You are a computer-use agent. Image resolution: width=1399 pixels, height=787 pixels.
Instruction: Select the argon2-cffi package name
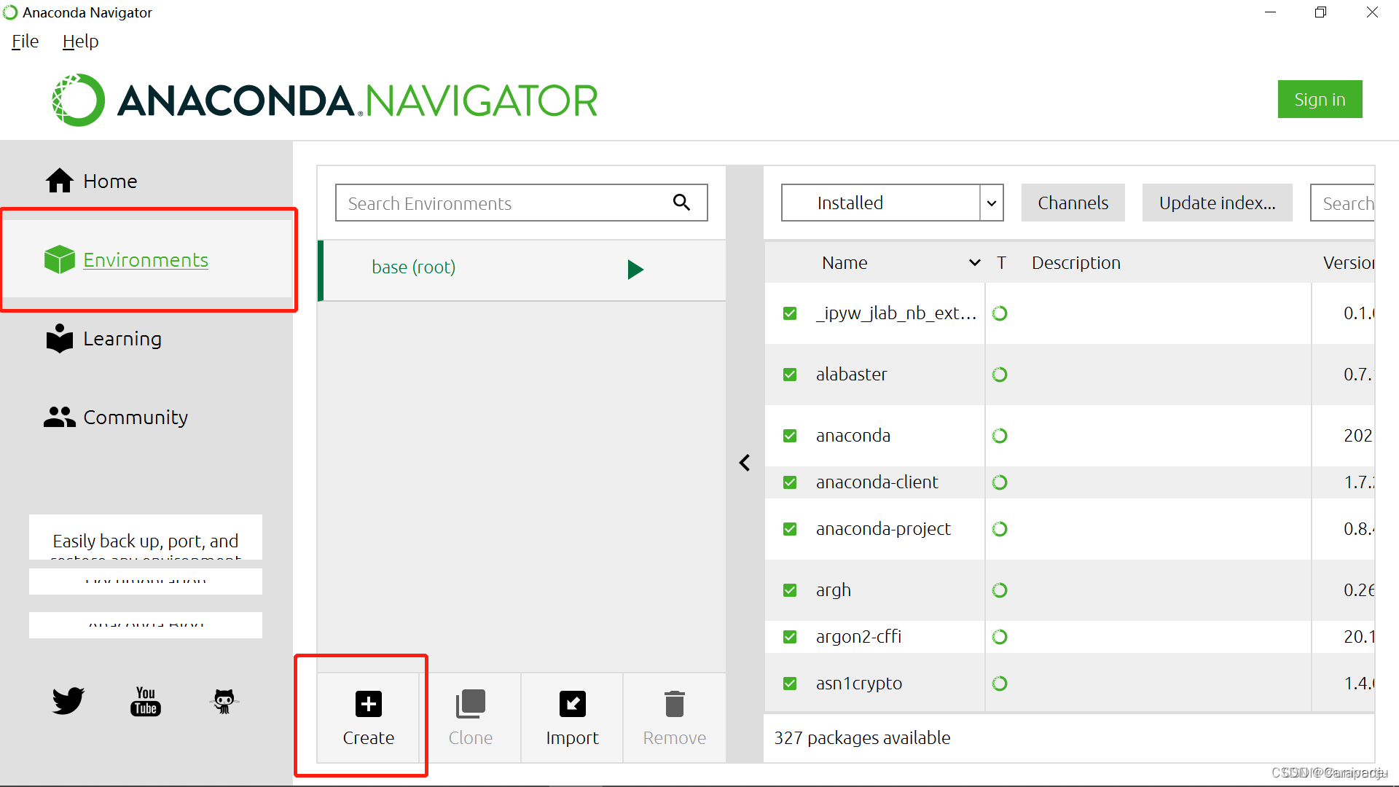pyautogui.click(x=858, y=637)
